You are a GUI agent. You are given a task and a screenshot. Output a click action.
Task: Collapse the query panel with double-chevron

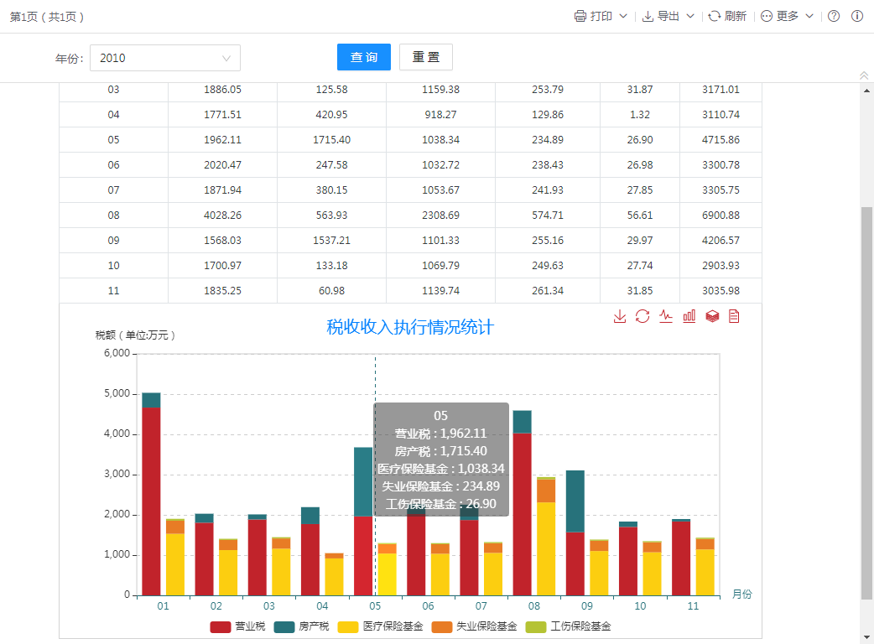point(864,75)
